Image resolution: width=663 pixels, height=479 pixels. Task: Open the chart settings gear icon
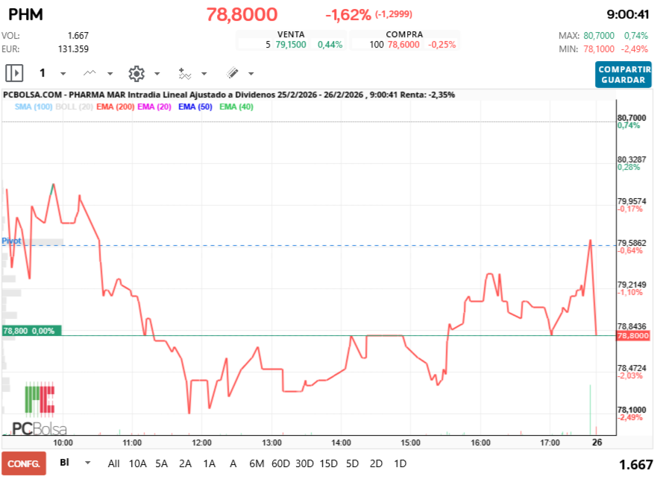[135, 73]
